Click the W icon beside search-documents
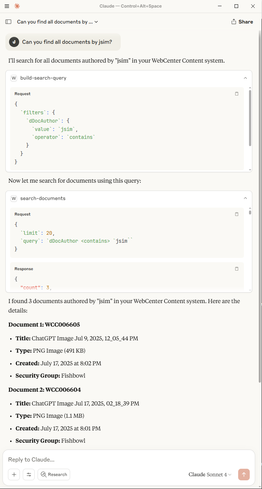262x489 pixels. [x=14, y=198]
